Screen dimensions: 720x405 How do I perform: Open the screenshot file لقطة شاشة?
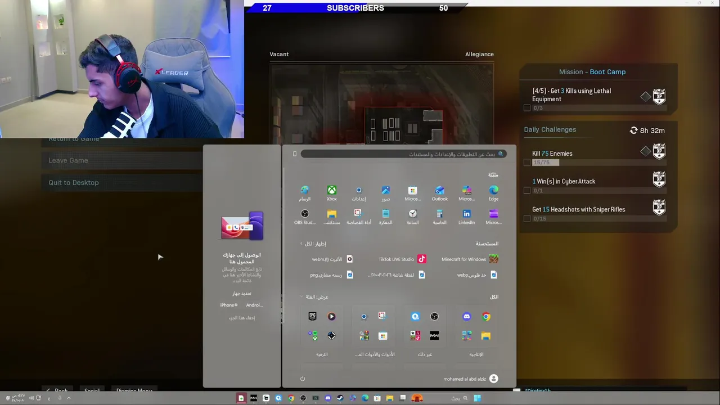(x=397, y=275)
